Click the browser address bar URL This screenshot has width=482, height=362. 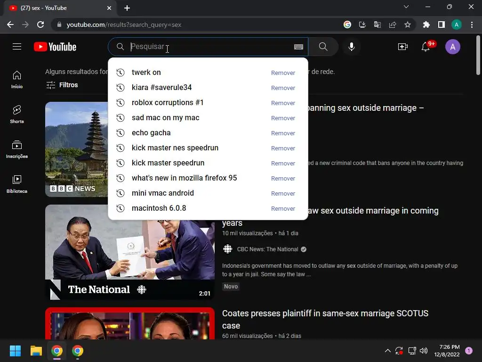(x=124, y=25)
